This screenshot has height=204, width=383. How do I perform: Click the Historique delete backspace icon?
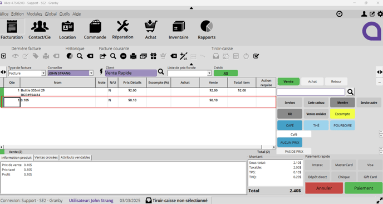[x=90, y=56]
